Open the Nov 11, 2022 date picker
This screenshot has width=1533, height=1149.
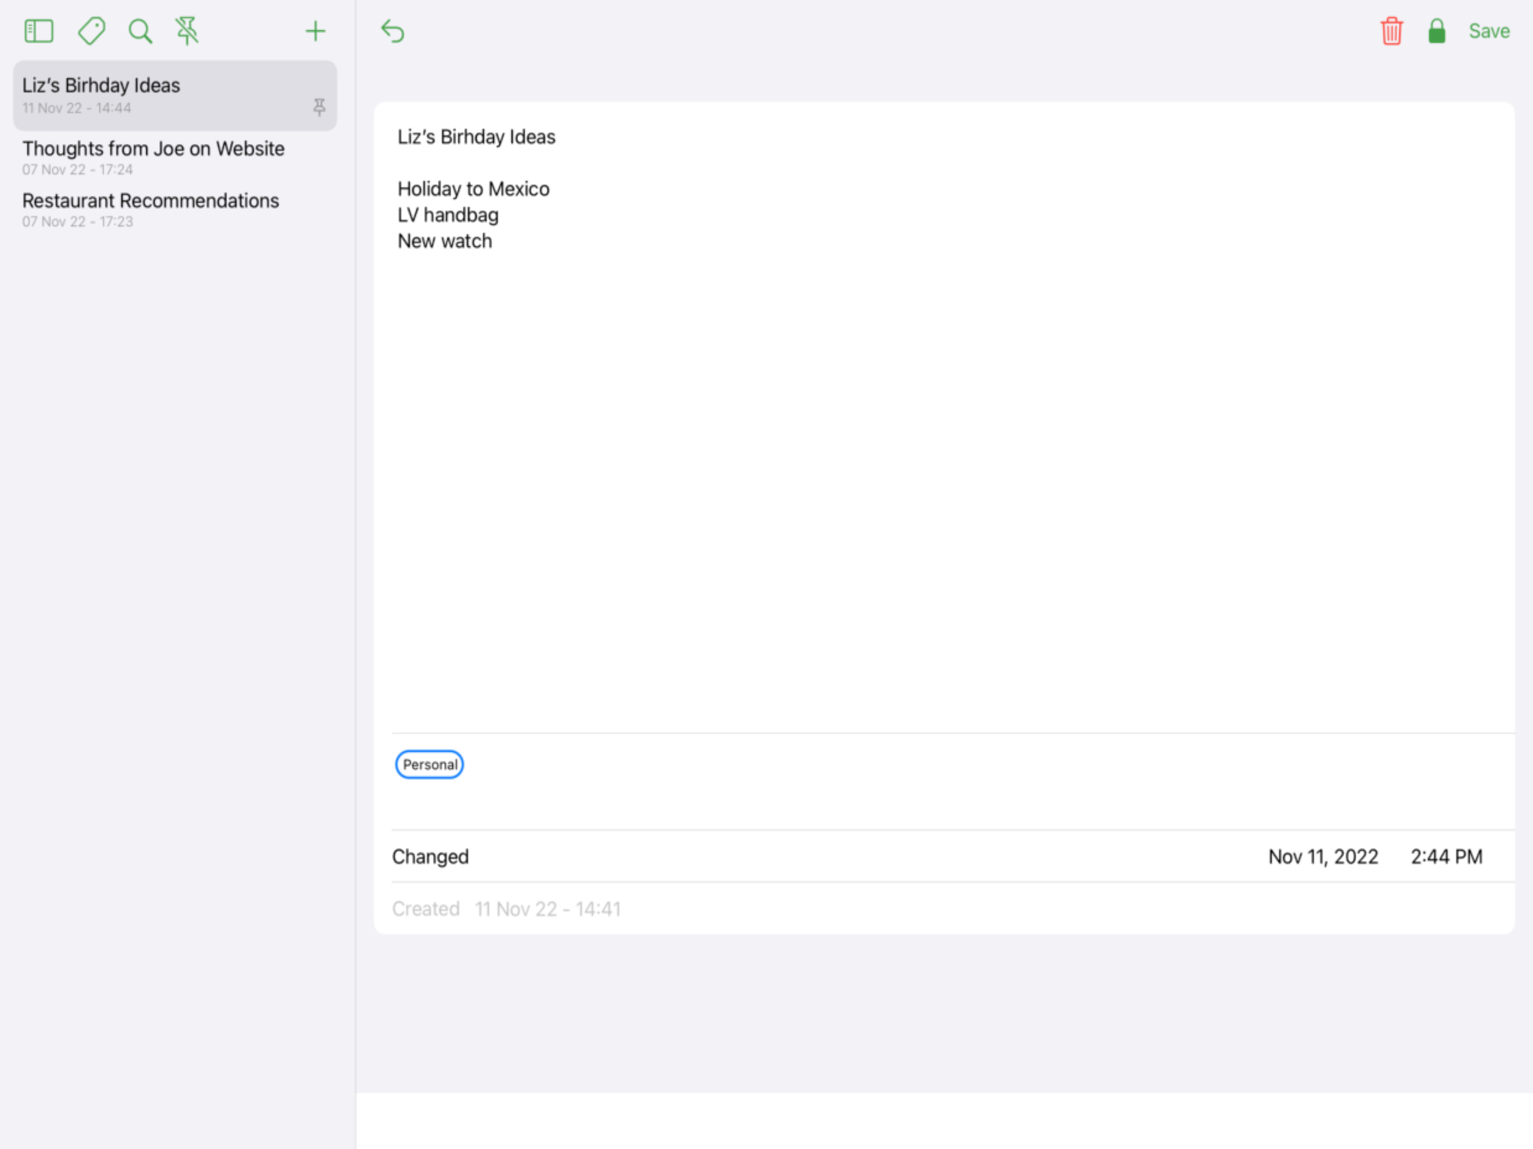click(1323, 857)
